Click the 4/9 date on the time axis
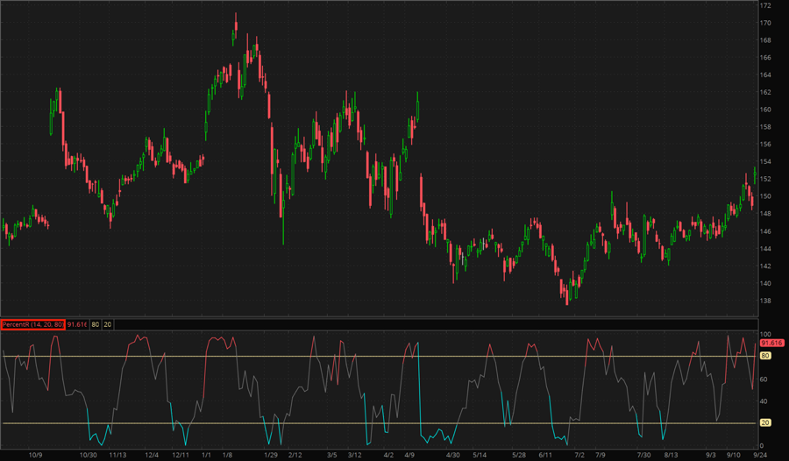The image size is (789, 461). pos(409,455)
